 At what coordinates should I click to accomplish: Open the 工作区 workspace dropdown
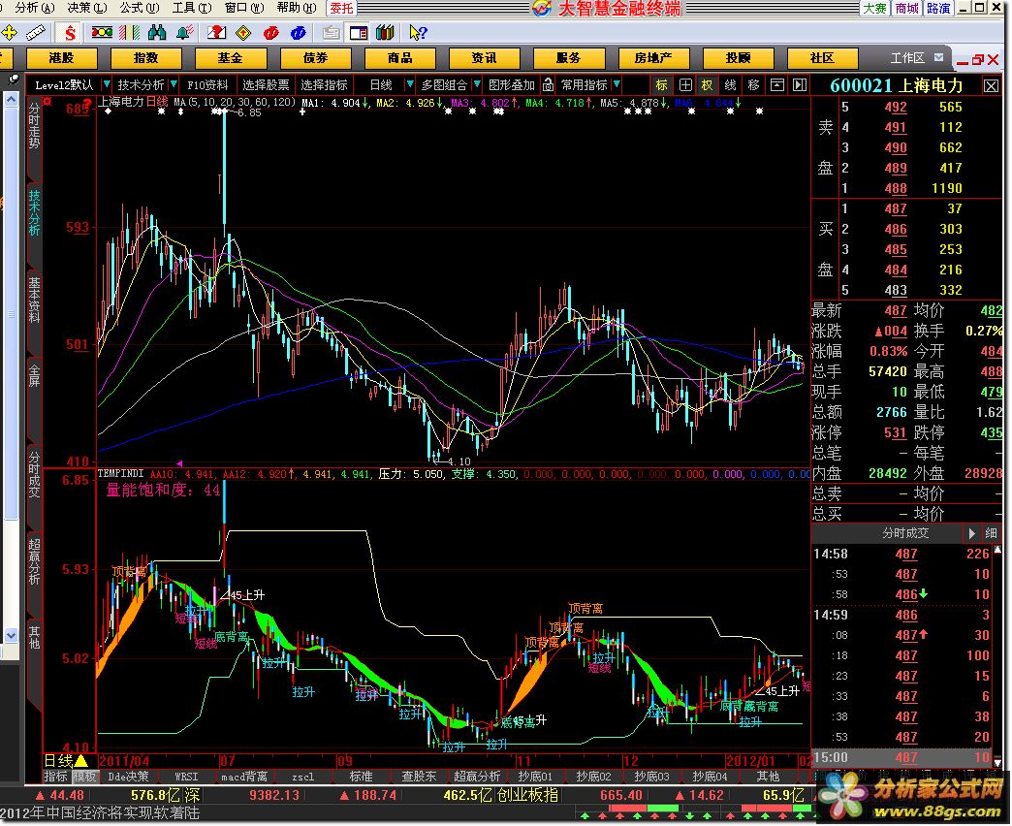pos(938,57)
